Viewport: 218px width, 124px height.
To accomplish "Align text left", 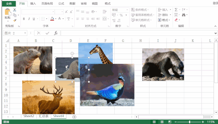I will coord(78,19).
